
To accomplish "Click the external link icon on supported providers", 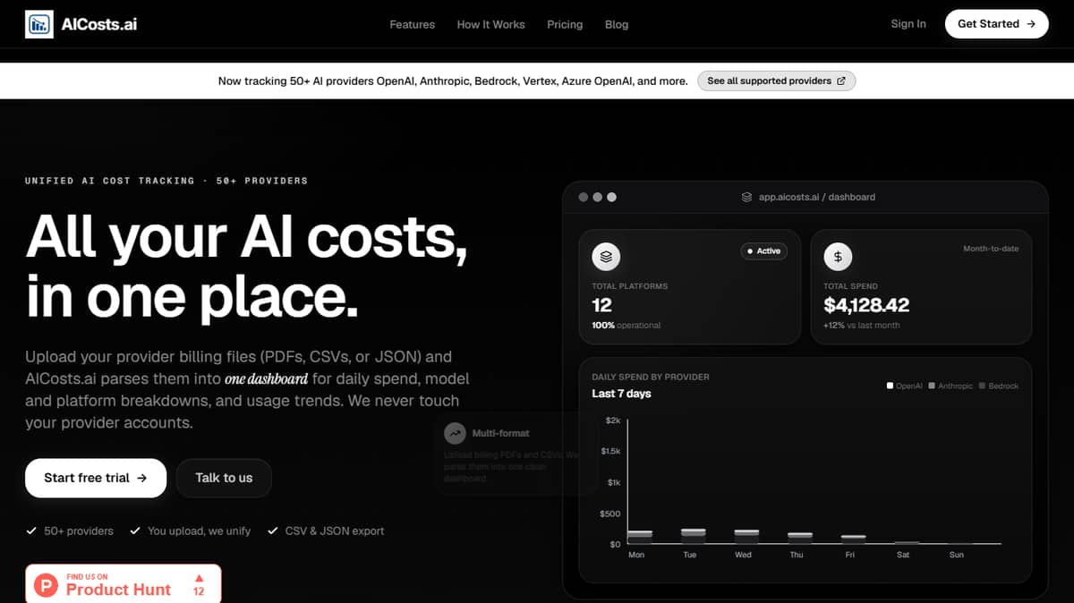I will 841,81.
